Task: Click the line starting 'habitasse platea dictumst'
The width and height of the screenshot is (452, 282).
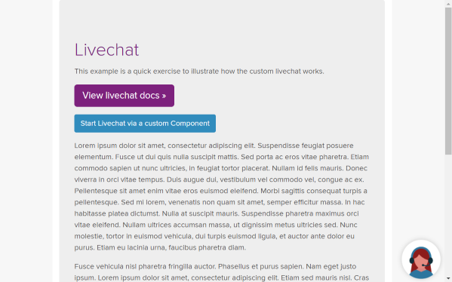Action: point(217,213)
